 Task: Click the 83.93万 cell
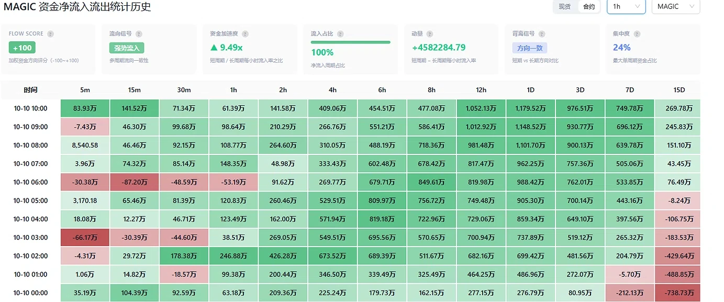coord(85,108)
